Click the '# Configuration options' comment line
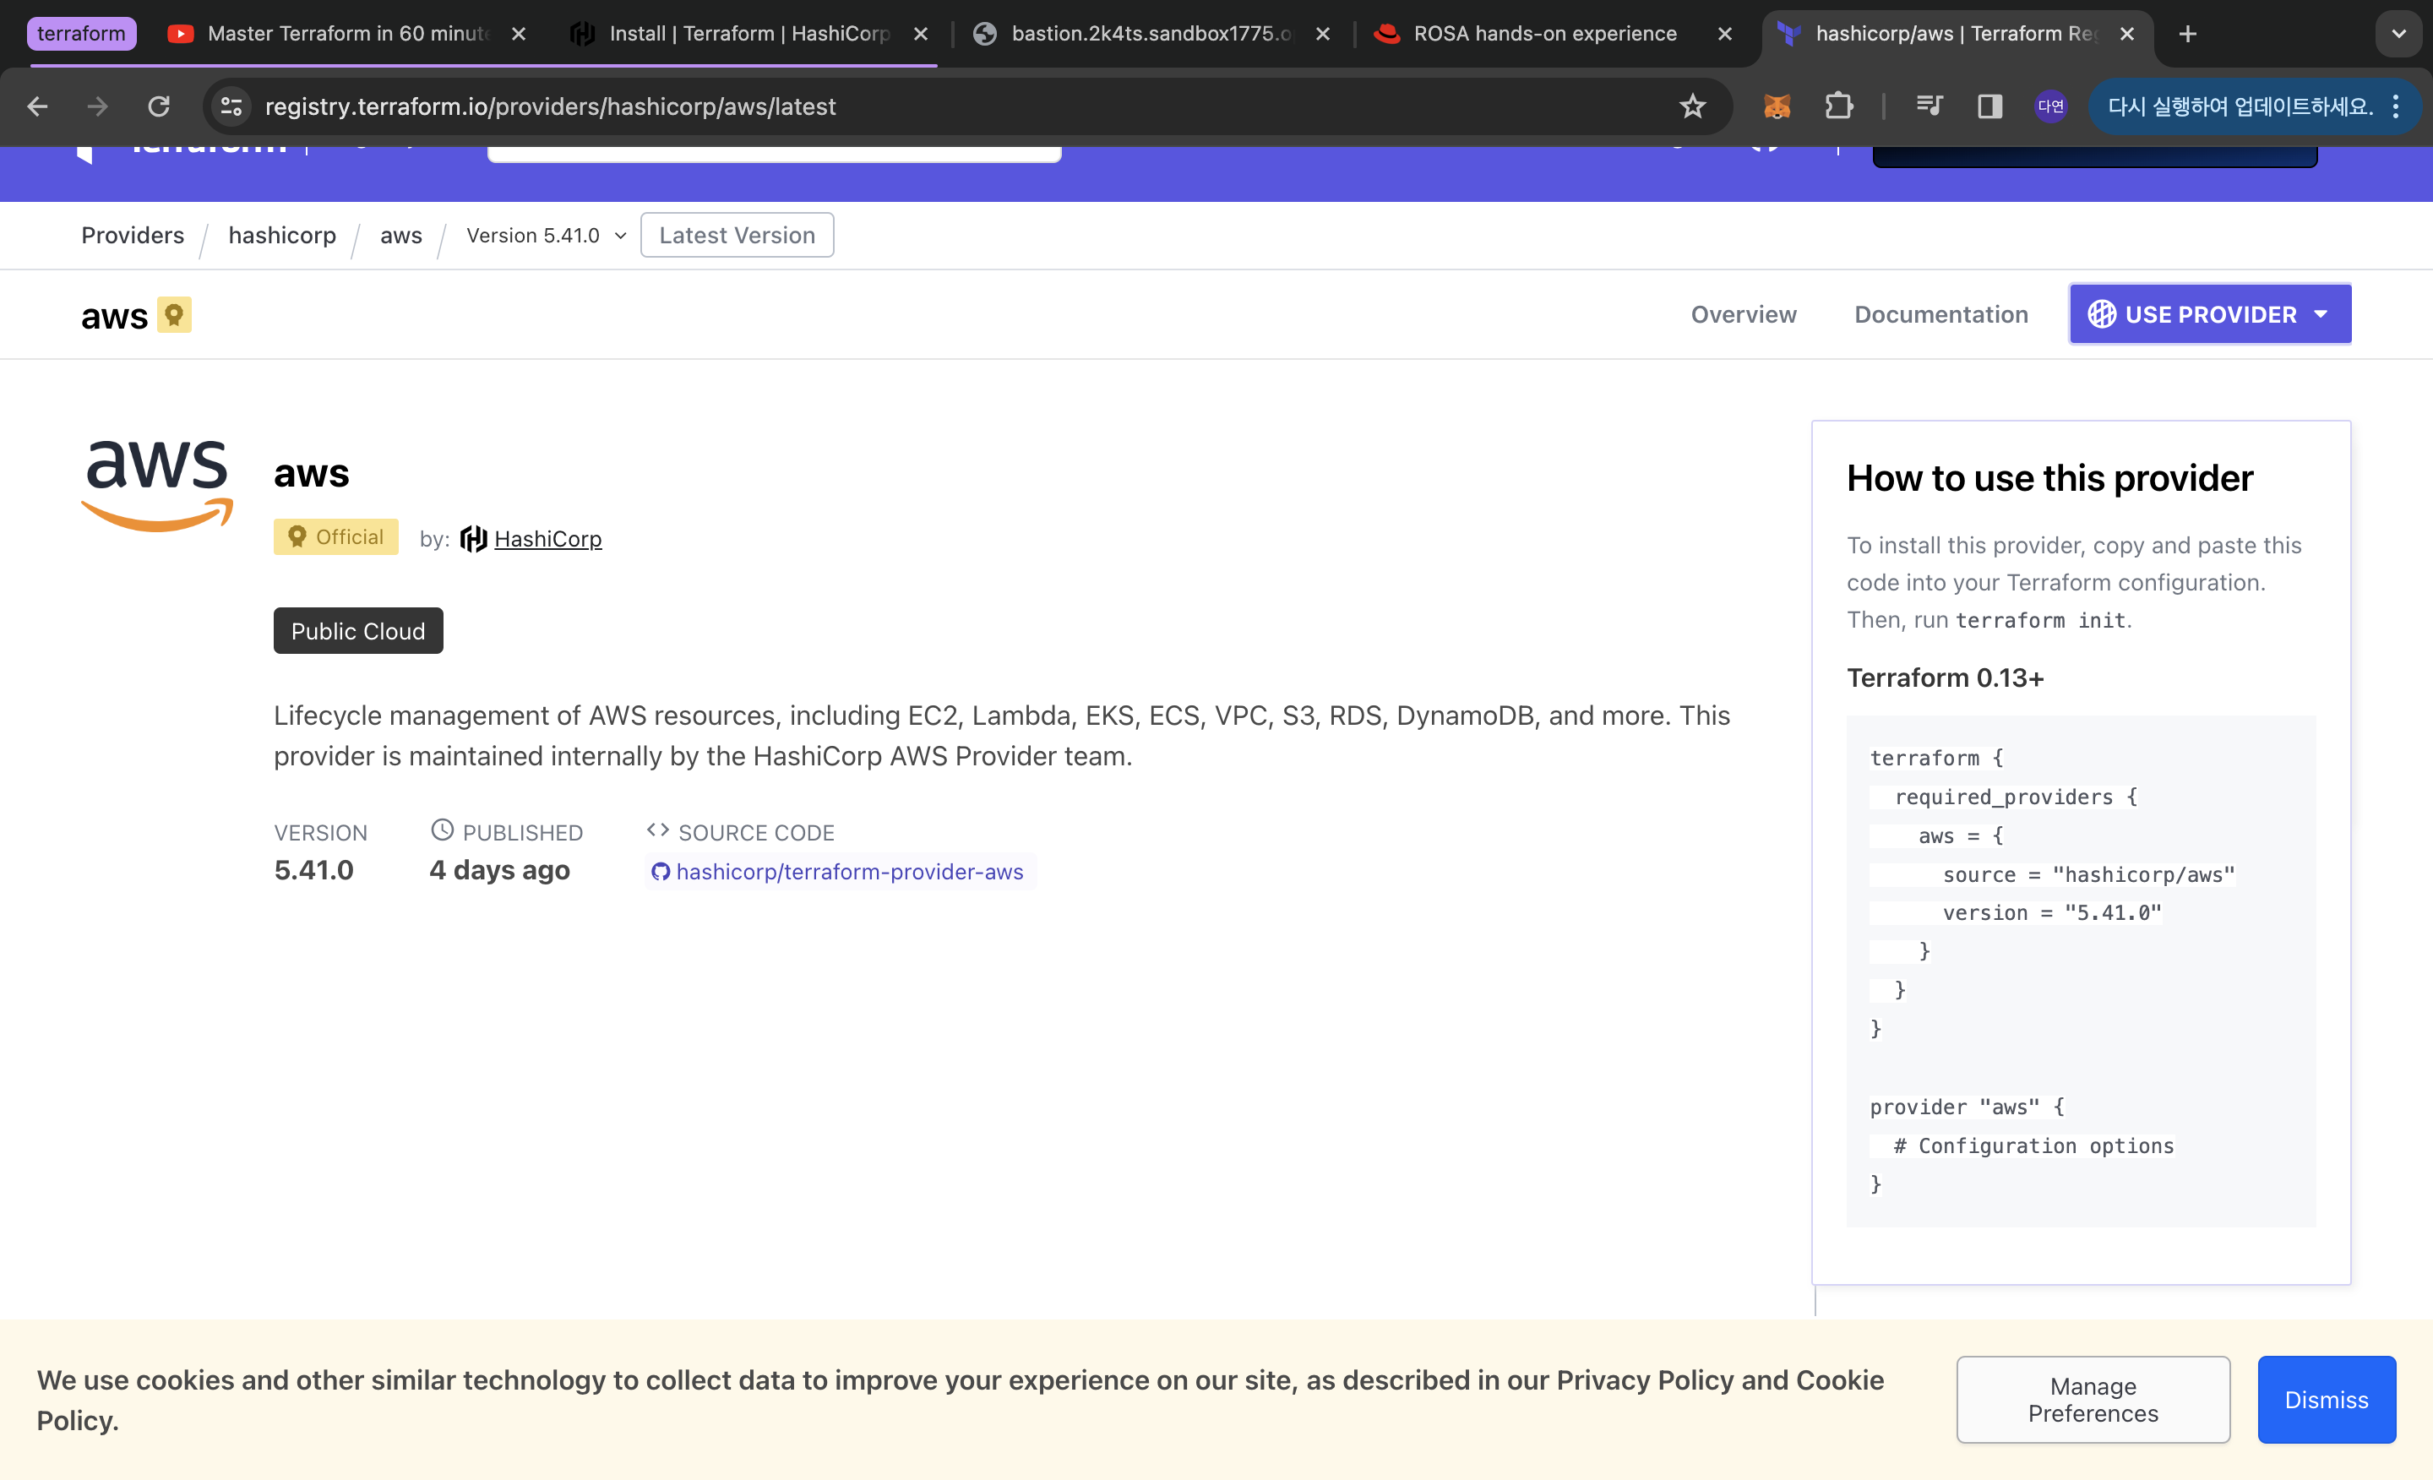Screen dimensions: 2433x1480 2033,1146
